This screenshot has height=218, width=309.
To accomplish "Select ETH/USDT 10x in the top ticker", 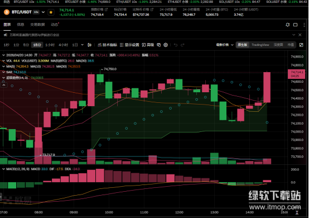I will (x=139, y=2).
